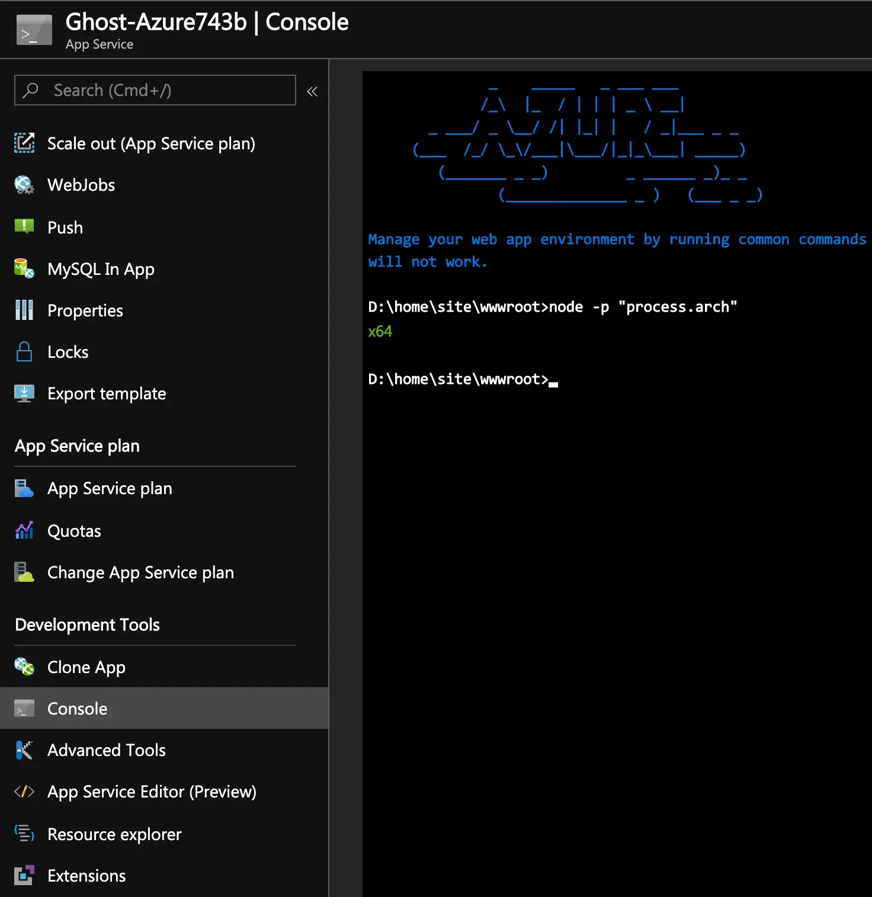Click the console icon in page header
The height and width of the screenshot is (897, 872).
(34, 30)
